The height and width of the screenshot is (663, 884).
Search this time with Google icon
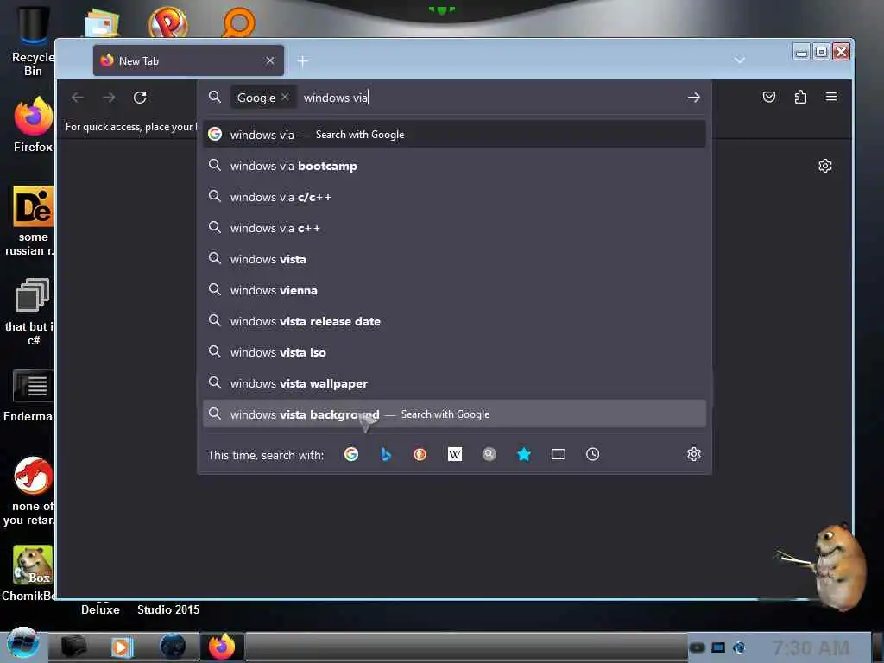351,454
